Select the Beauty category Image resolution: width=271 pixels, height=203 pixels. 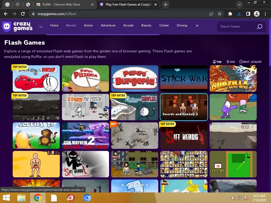tap(146, 25)
